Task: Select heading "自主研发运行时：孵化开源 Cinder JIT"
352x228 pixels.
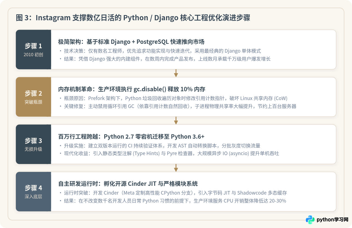Action: [x=128, y=184]
